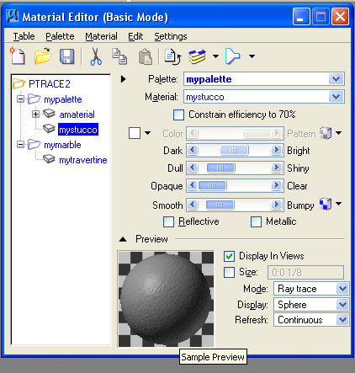Collapse the Preview section triangle
The height and width of the screenshot is (373, 355).
(x=123, y=239)
